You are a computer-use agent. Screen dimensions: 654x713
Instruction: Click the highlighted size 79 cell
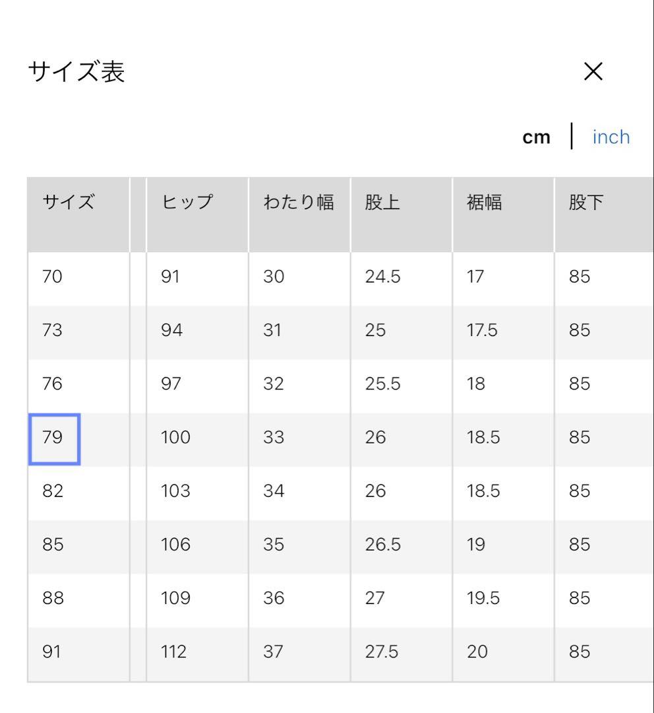54,438
